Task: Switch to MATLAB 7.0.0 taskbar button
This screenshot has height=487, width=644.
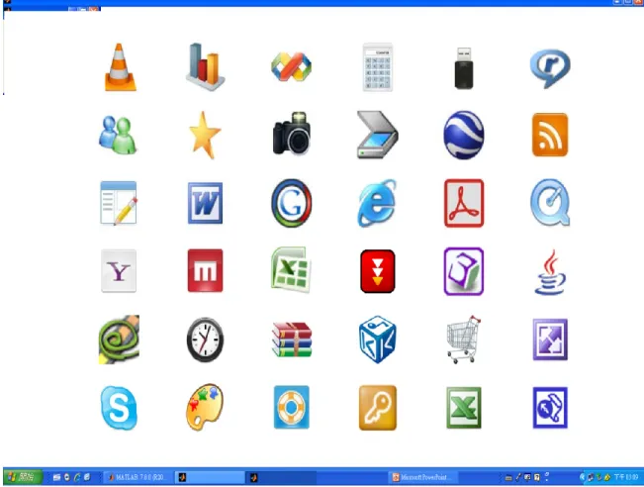Action: [138, 477]
